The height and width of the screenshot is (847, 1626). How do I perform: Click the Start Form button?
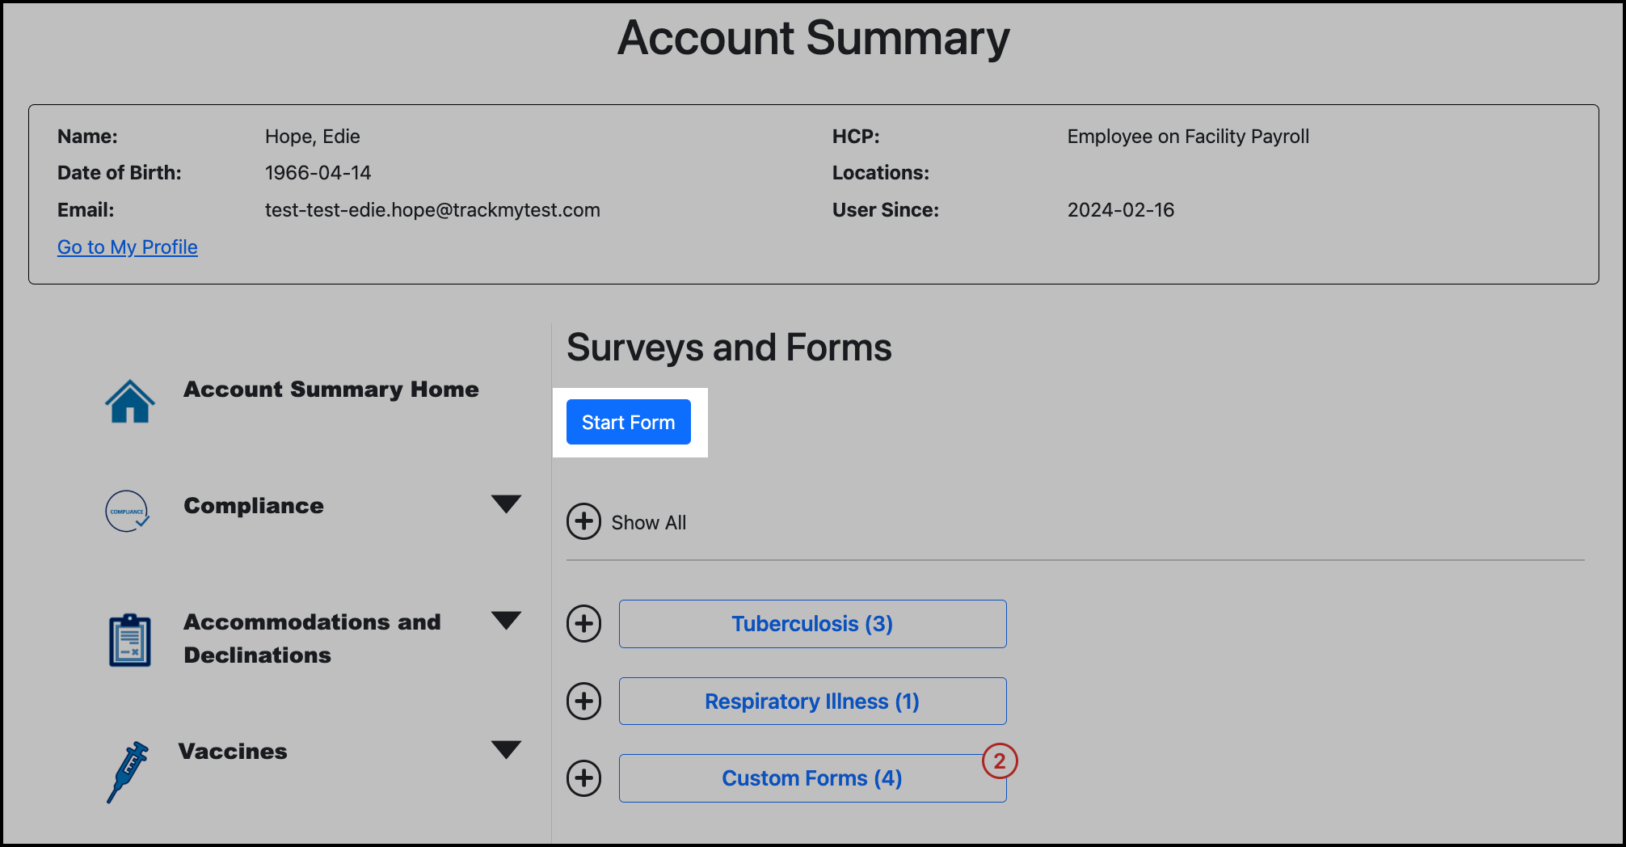(x=629, y=422)
